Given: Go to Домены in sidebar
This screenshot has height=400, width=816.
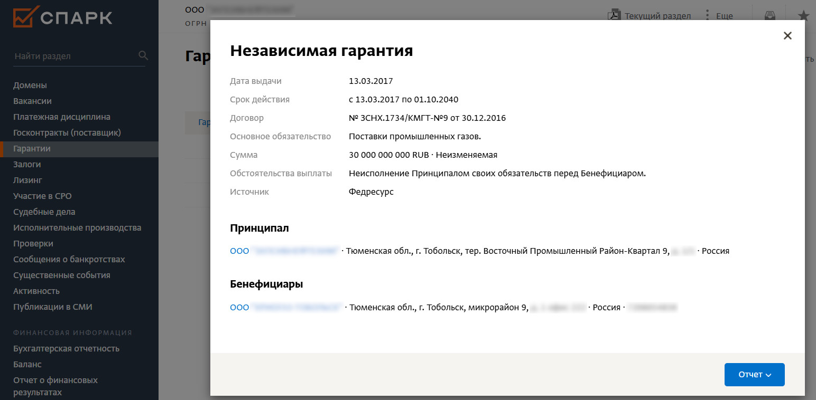Looking at the screenshot, I should (x=30, y=85).
